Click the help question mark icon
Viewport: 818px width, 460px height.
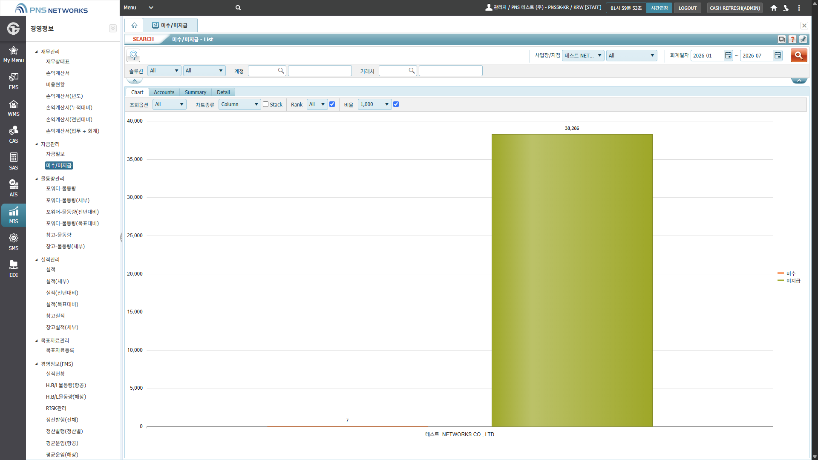point(792,39)
